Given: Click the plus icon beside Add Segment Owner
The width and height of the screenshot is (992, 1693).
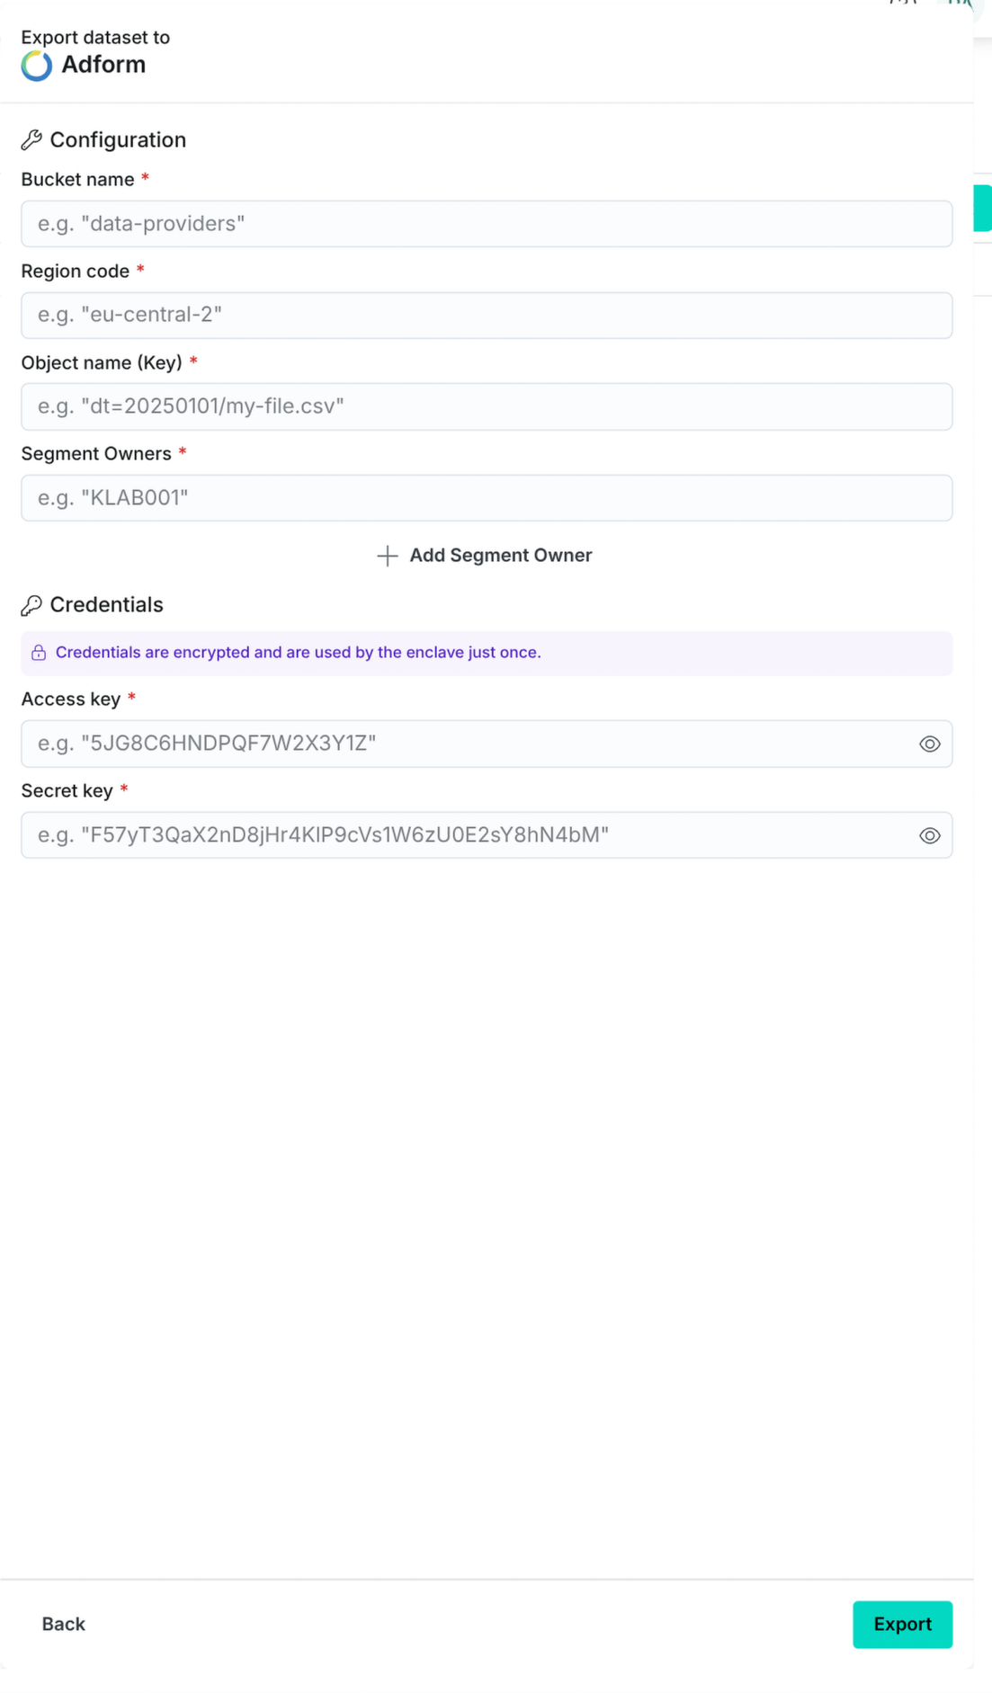Looking at the screenshot, I should pos(387,556).
